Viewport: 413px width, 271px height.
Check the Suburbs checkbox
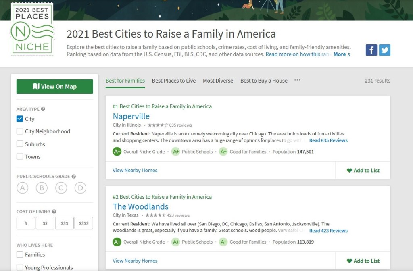click(x=20, y=144)
